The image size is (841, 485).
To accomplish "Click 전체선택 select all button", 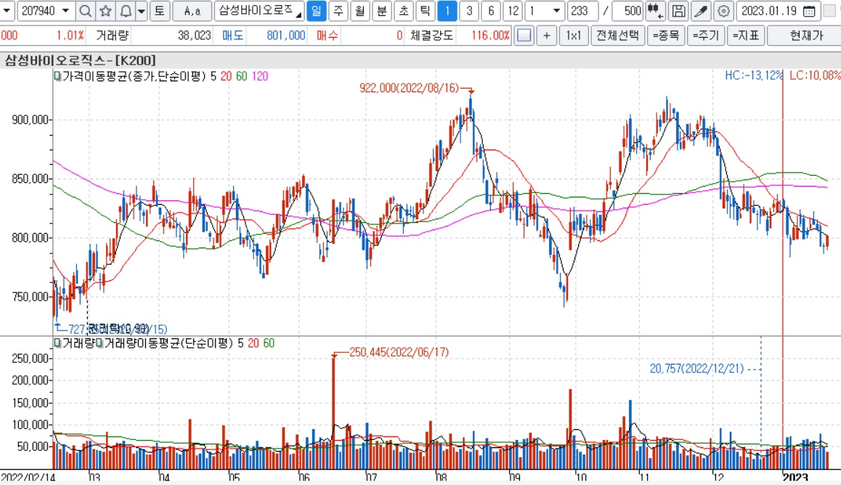I will tap(617, 36).
